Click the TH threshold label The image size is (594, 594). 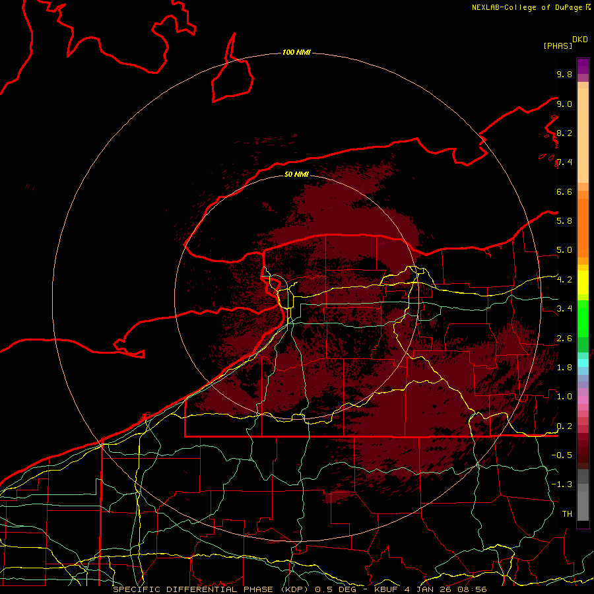pyautogui.click(x=567, y=513)
